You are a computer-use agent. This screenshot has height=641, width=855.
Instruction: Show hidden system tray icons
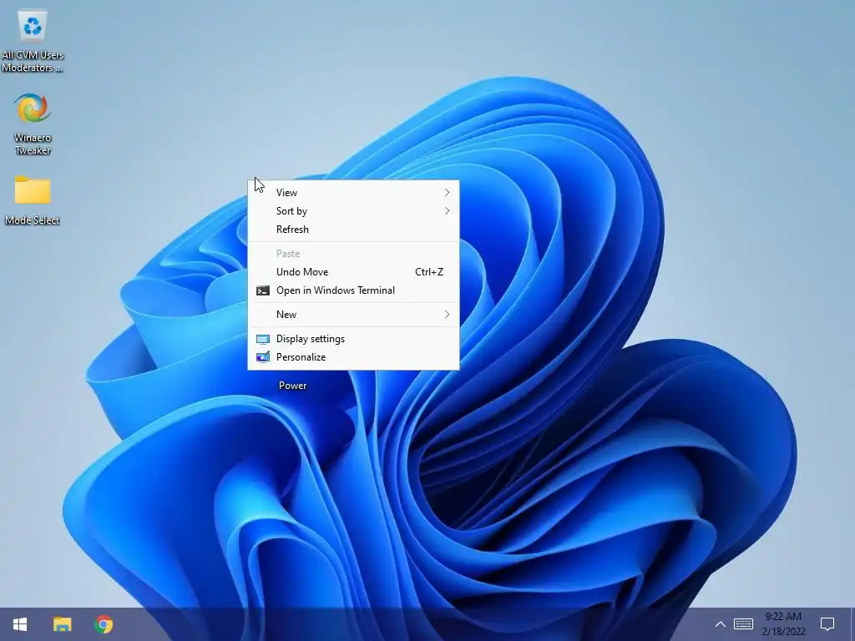pos(720,624)
